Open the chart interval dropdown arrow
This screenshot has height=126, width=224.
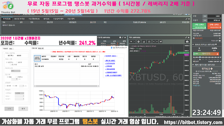(134, 42)
